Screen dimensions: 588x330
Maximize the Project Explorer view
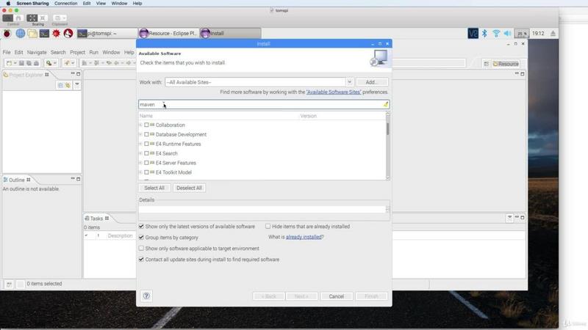79,74
